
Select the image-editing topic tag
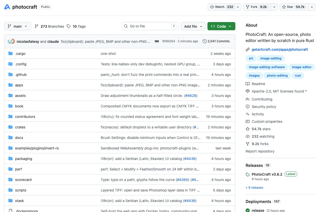coord(271,58)
